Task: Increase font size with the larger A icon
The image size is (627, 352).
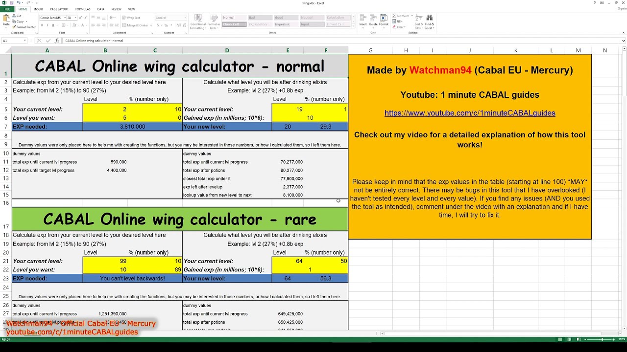Action: pyautogui.click(x=80, y=18)
